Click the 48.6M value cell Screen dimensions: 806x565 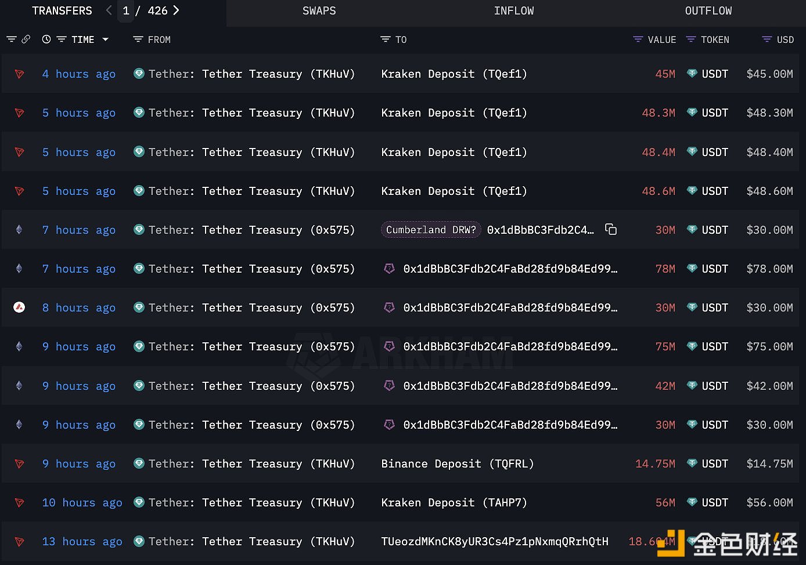[659, 191]
